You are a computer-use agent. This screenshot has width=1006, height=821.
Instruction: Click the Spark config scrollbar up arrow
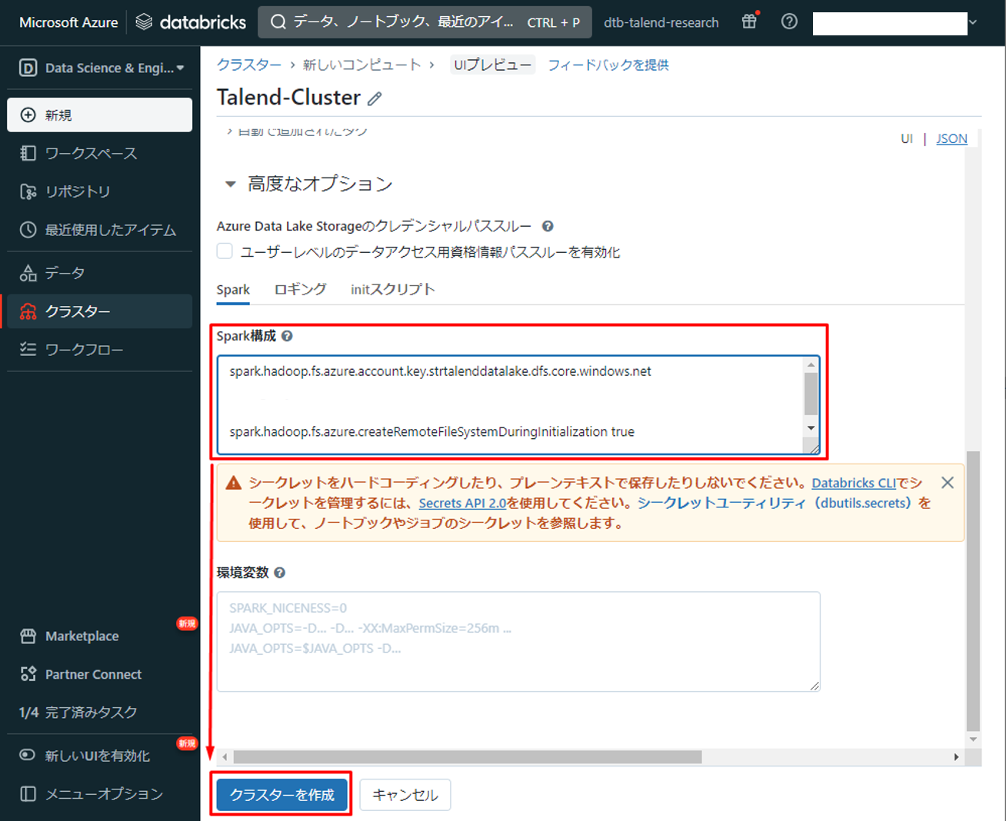(811, 364)
